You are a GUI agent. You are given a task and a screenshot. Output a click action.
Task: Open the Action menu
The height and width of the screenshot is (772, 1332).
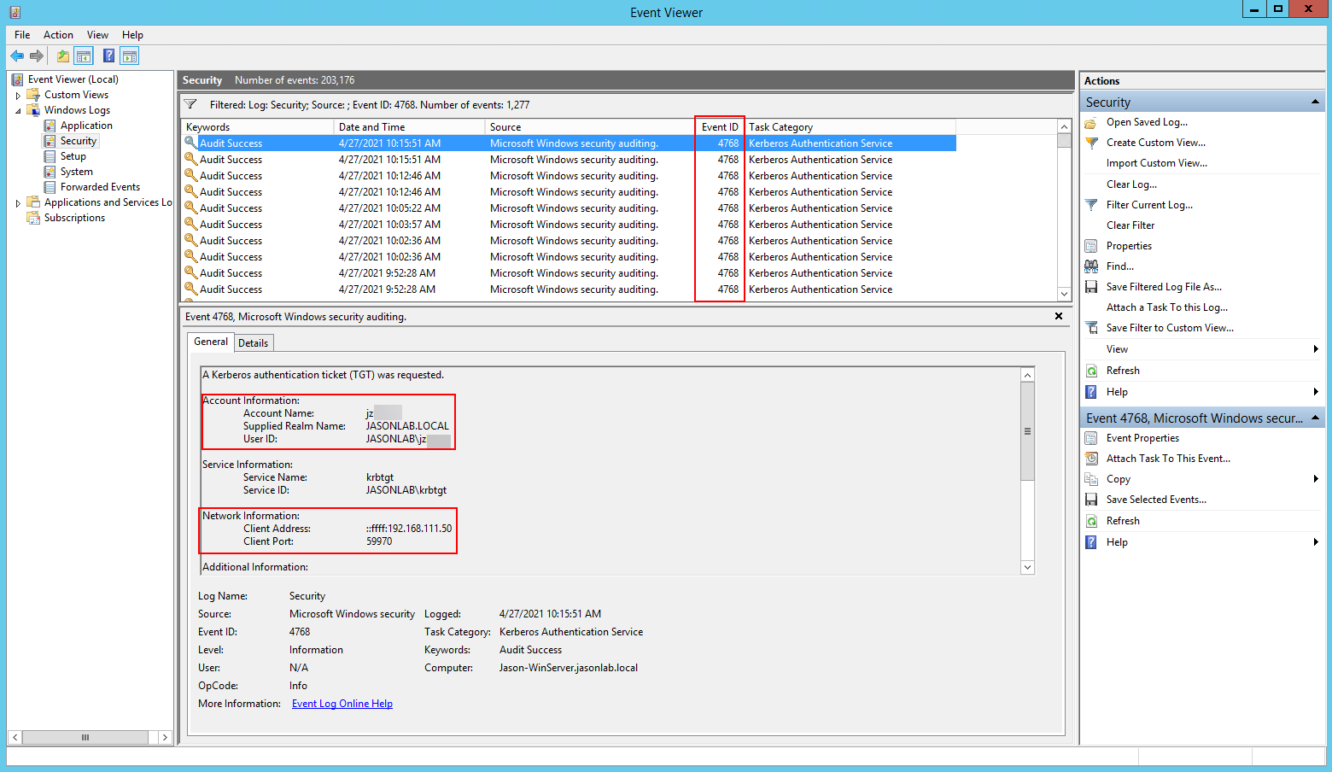click(58, 35)
